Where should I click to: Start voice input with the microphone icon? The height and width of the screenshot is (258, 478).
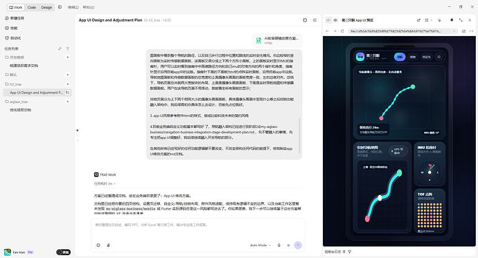pos(279,246)
